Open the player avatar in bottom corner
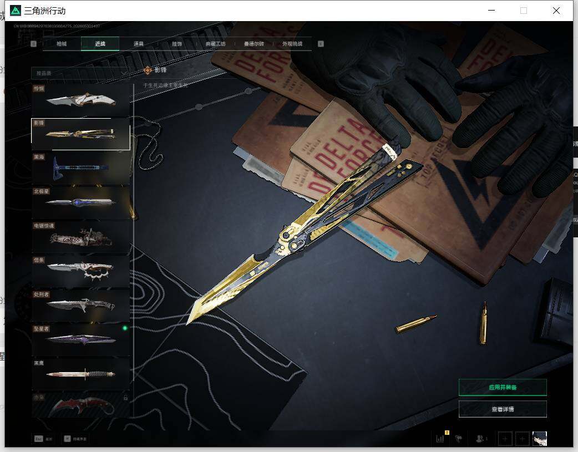The width and height of the screenshot is (578, 452). (x=540, y=439)
